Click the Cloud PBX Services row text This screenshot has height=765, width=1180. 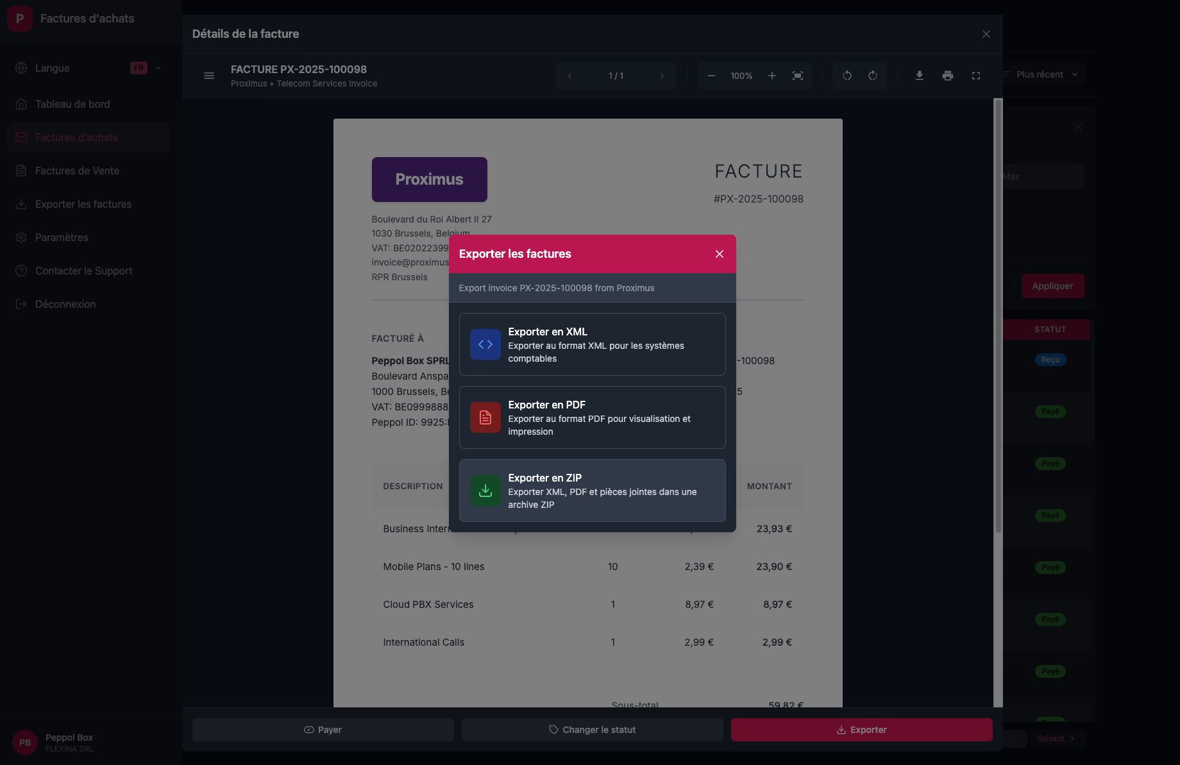pos(428,605)
